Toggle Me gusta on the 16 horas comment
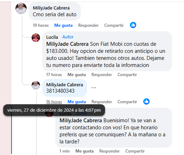Viewport: 184px width, 155px height. (x=77, y=102)
